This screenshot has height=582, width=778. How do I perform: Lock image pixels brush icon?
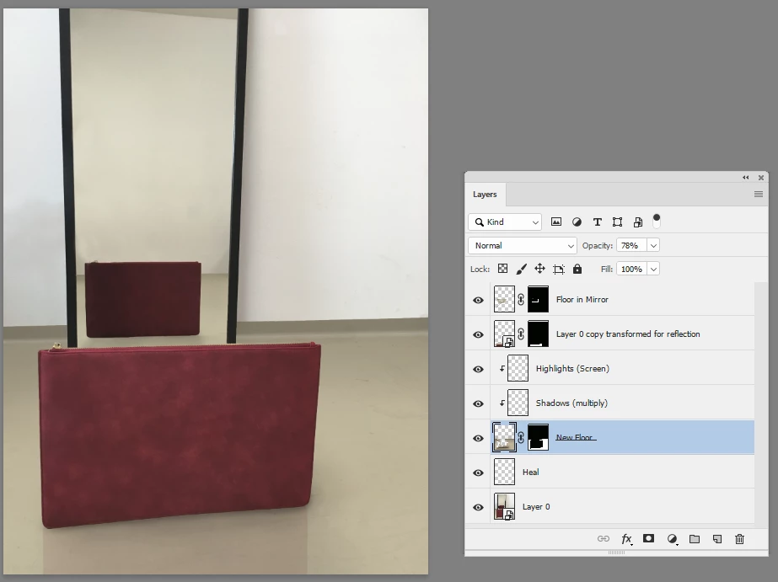pyautogui.click(x=521, y=269)
